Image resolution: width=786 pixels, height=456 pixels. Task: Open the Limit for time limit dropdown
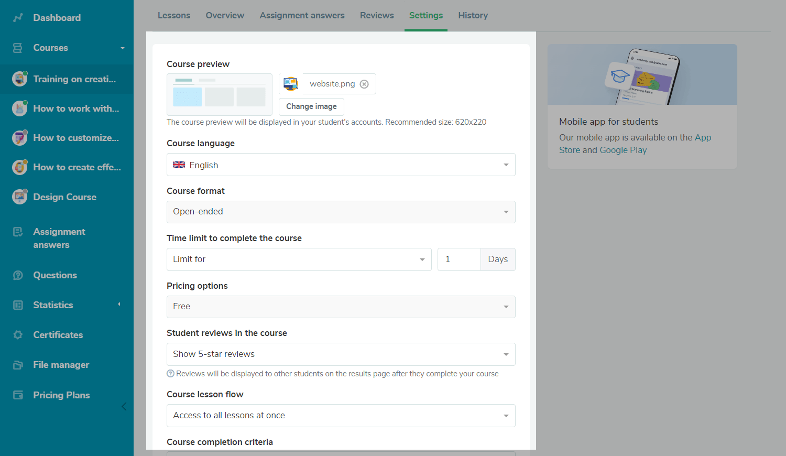(299, 259)
